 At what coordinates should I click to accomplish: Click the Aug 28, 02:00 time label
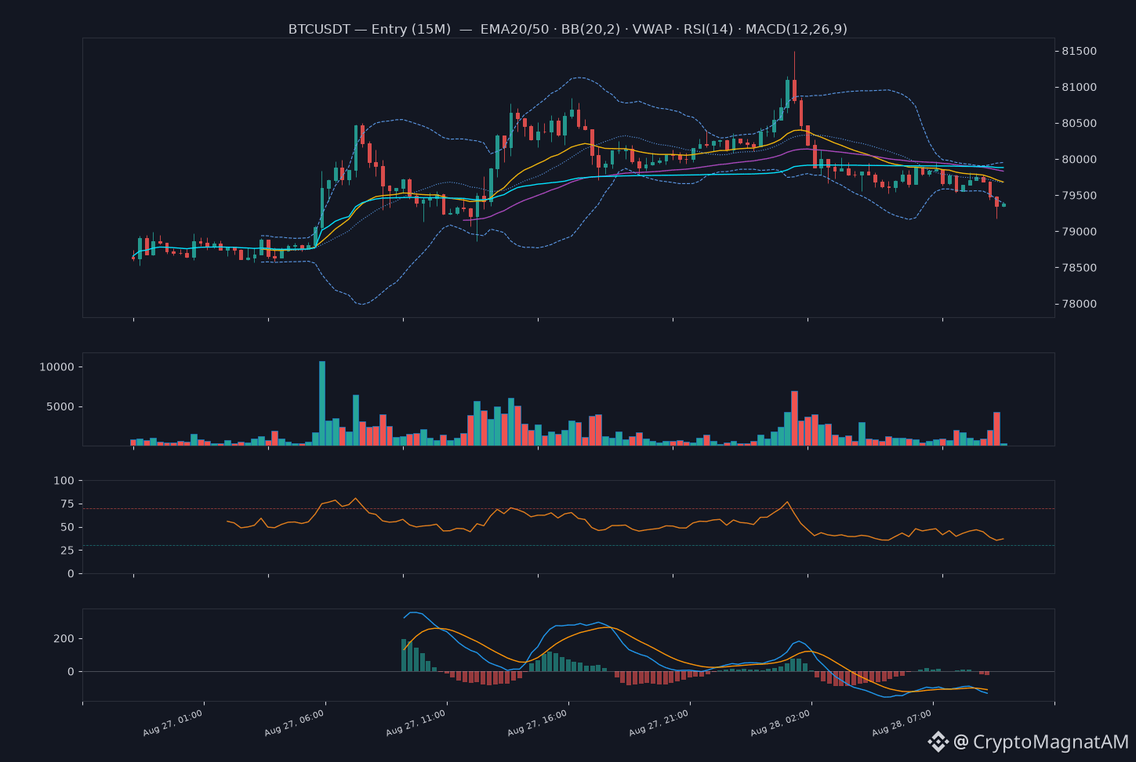click(x=780, y=723)
